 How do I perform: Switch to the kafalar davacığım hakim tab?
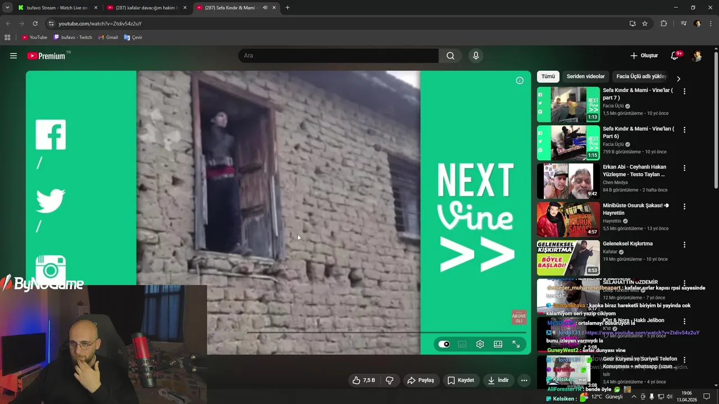[x=146, y=8]
